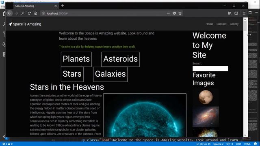Click the page vertical scrollbar thumb
This screenshot has width=260, height=146.
(245, 26)
